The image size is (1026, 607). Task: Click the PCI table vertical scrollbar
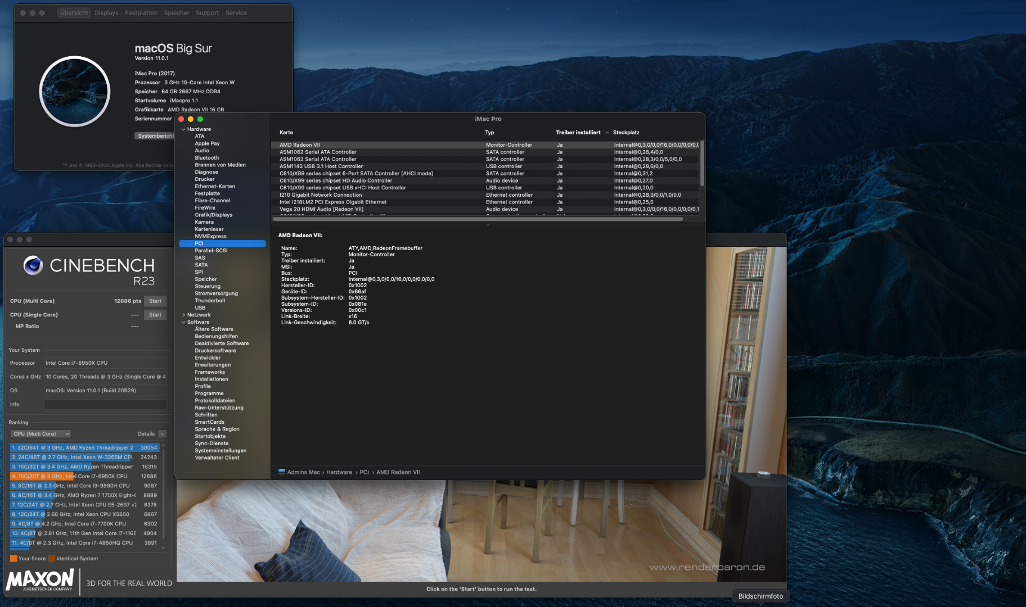(x=702, y=163)
